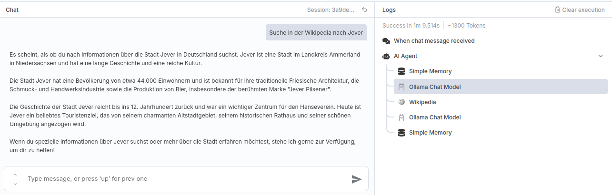Viewport: 612px width, 195px height.
Task: Click the robot icon of AI Agent
Action: 386,56
